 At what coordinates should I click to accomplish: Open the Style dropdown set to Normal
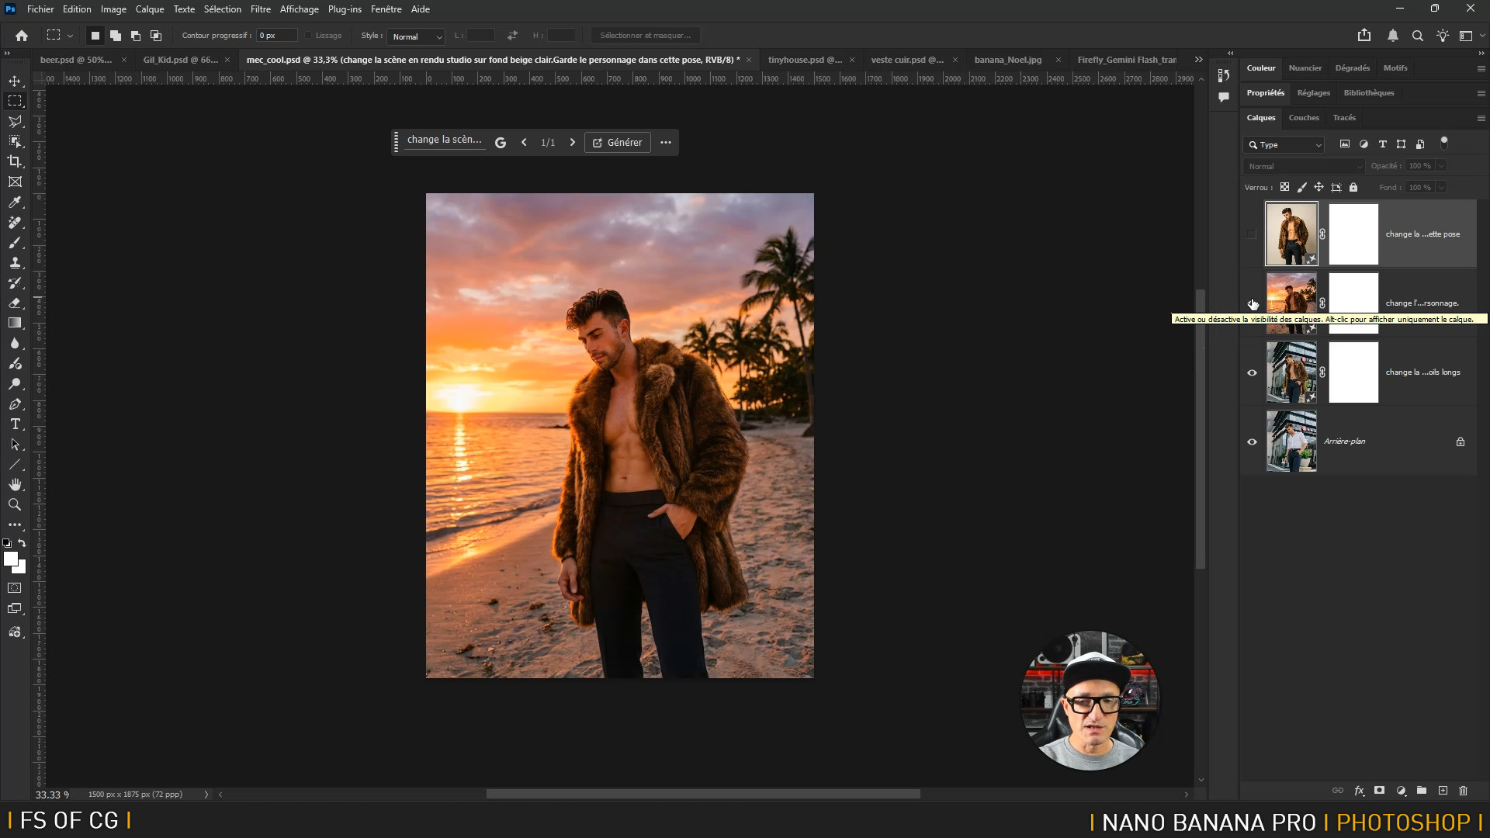click(x=416, y=36)
